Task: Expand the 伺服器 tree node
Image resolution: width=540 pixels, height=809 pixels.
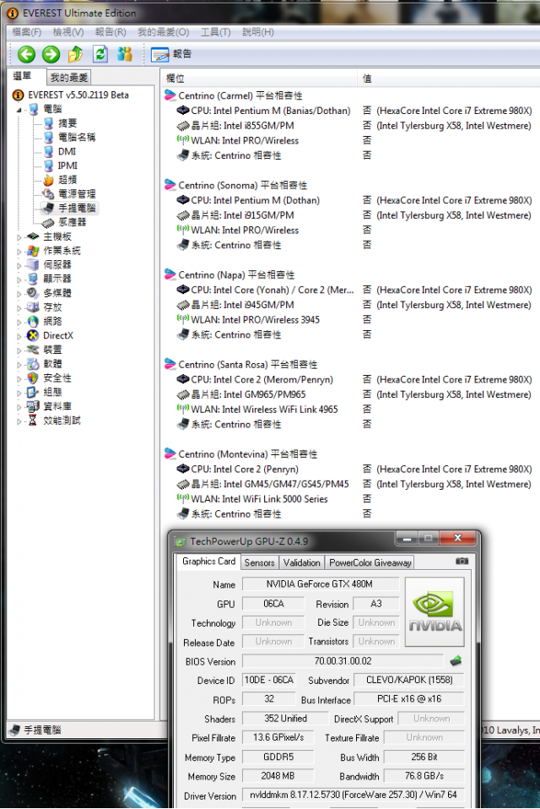Action: (19, 266)
